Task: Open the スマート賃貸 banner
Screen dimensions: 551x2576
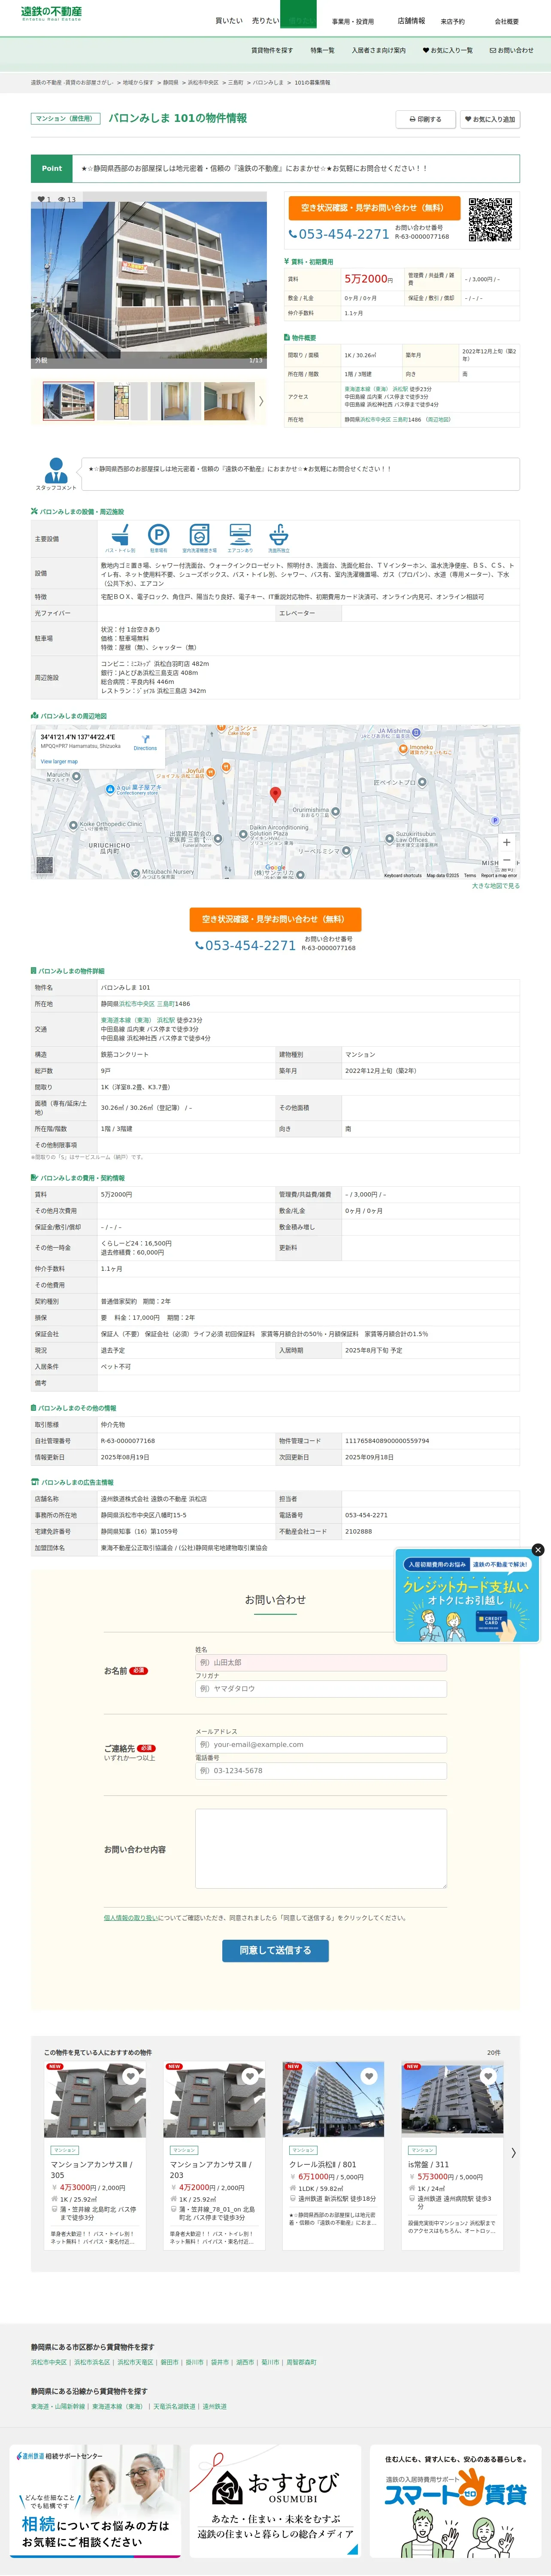Action: click(455, 2500)
